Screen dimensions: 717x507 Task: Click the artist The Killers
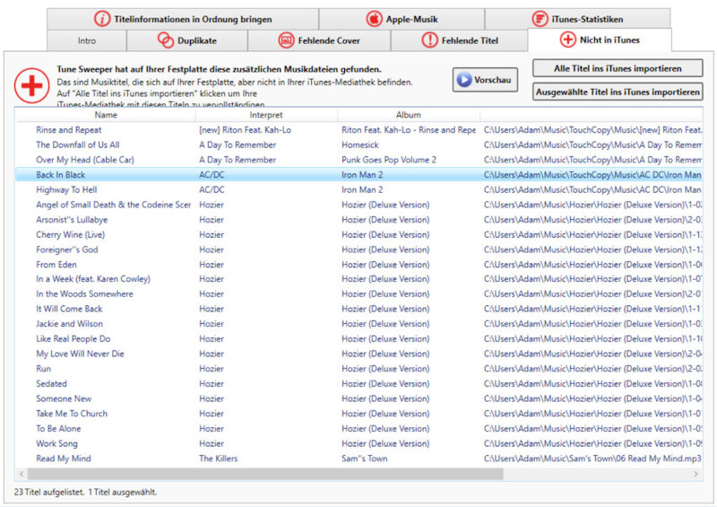pyautogui.click(x=218, y=459)
